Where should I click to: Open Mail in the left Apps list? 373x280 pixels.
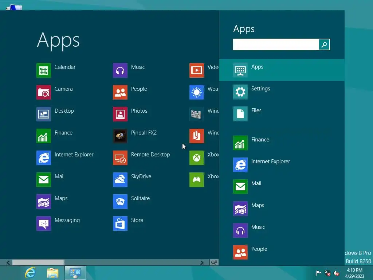50,180
